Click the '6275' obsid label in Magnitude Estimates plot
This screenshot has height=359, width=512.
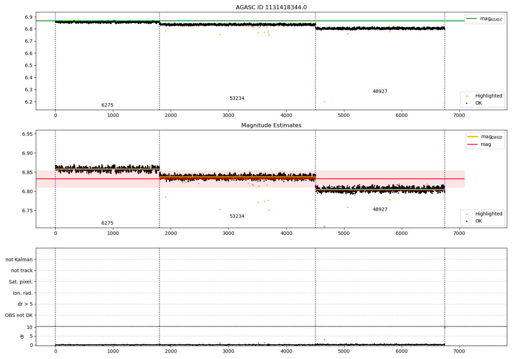pos(107,223)
